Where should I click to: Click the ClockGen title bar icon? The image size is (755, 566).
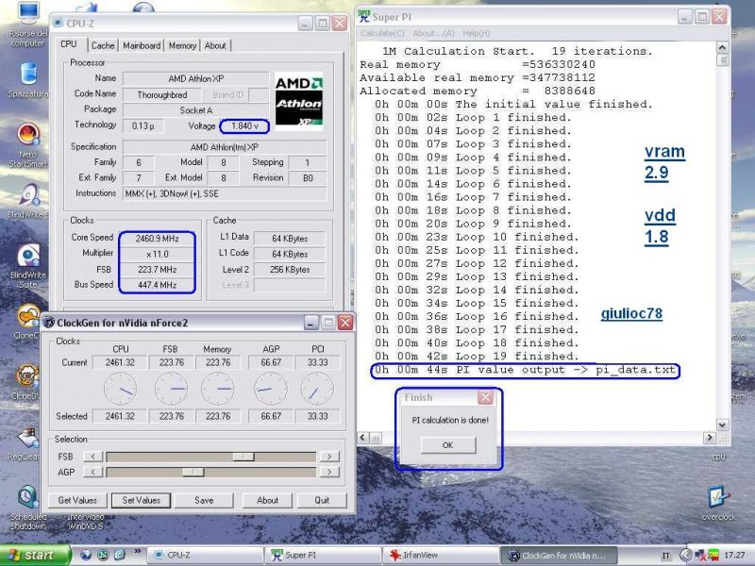49,322
